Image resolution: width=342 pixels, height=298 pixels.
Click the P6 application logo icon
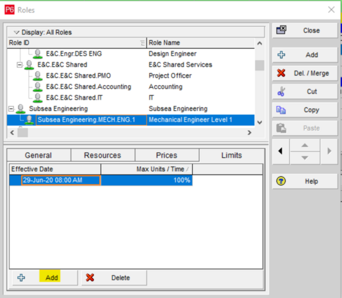(10, 10)
